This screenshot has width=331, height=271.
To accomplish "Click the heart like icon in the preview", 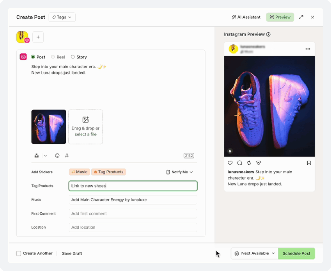I will click(x=230, y=163).
